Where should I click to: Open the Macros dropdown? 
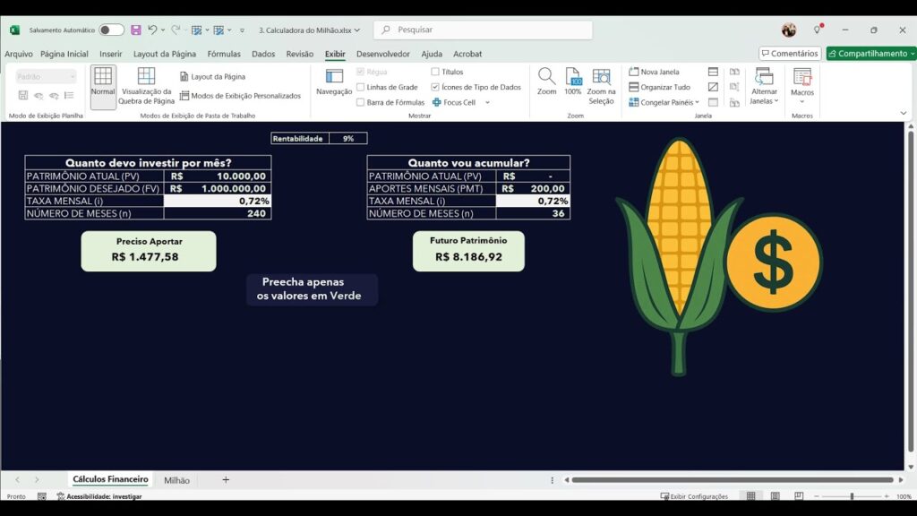coord(801,87)
